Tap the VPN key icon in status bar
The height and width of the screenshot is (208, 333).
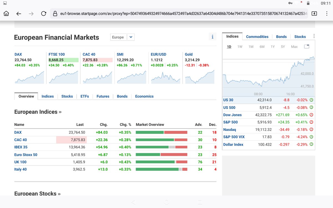[290, 3]
